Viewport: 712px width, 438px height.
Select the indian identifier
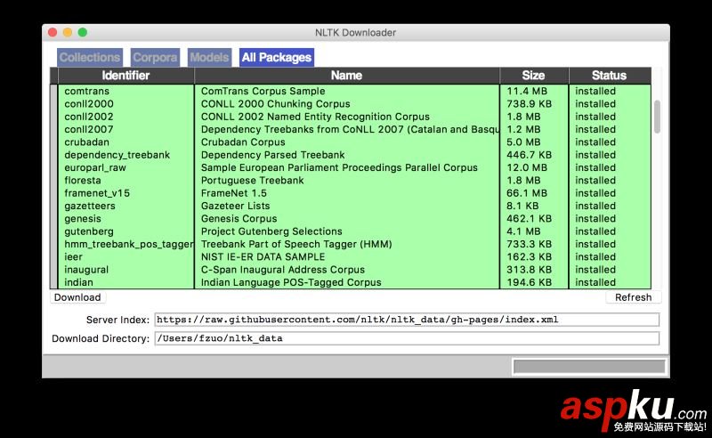(78, 282)
